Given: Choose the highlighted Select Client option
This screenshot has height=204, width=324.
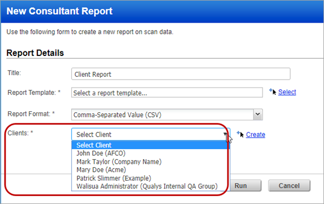Looking at the screenshot, I should pyautogui.click(x=151, y=145).
